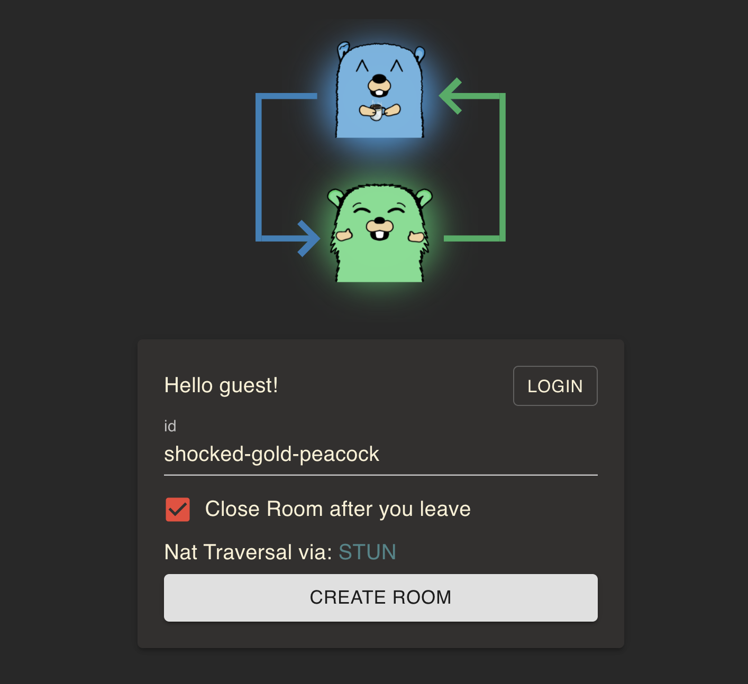Click the blue gopher's left ear

click(x=343, y=50)
